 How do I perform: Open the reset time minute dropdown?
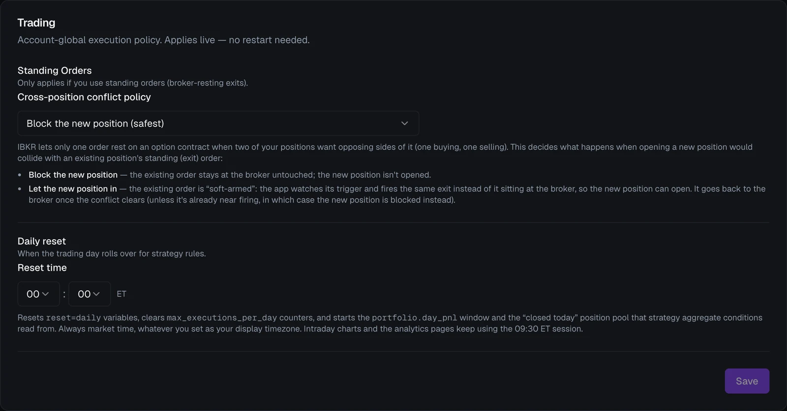tap(90, 294)
